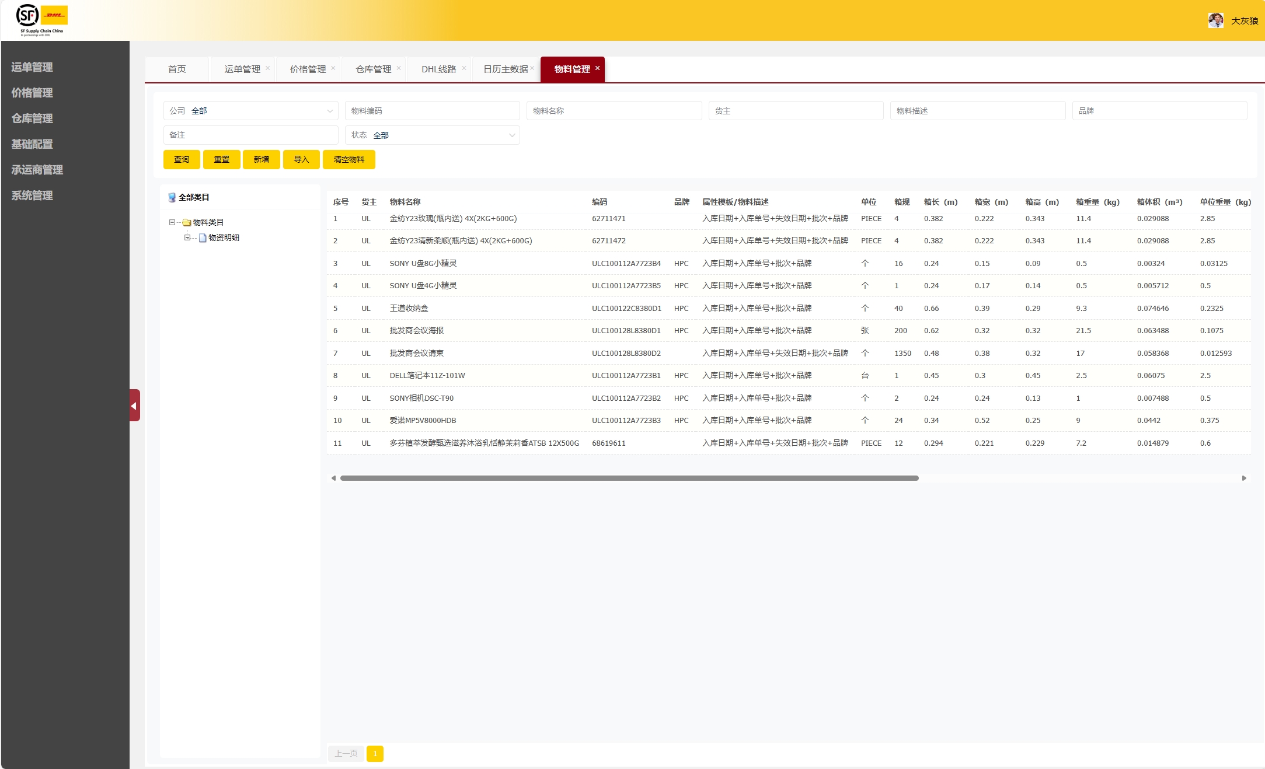
Task: Click the SF DHL Supply Chain logo
Action: tap(41, 20)
